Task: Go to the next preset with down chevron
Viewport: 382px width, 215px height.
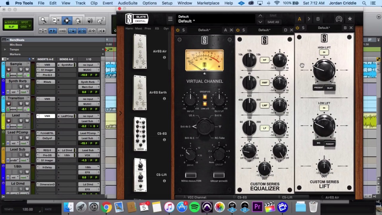Action: pos(260,22)
